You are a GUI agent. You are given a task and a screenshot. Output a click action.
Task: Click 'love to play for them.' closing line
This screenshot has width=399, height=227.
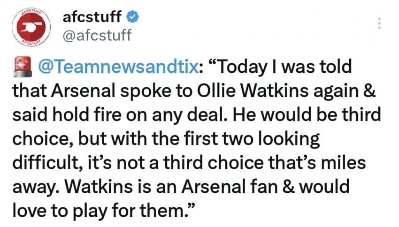[x=103, y=211]
